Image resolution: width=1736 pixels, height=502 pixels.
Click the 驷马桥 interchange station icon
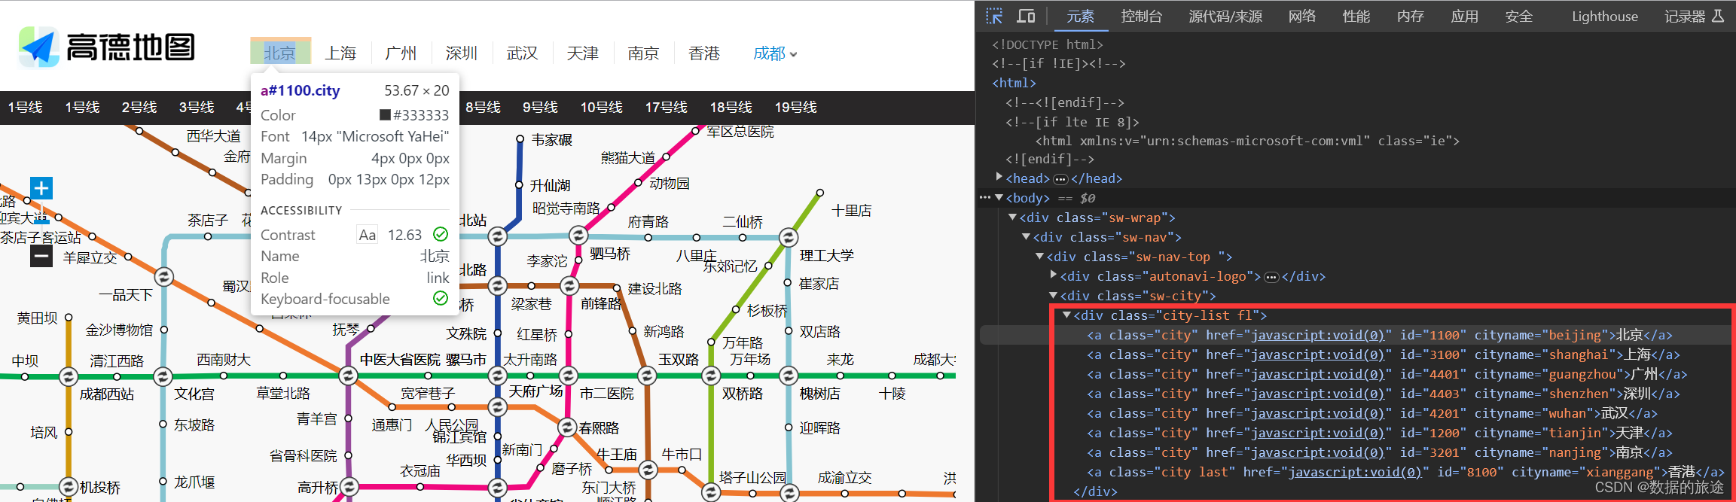click(578, 236)
